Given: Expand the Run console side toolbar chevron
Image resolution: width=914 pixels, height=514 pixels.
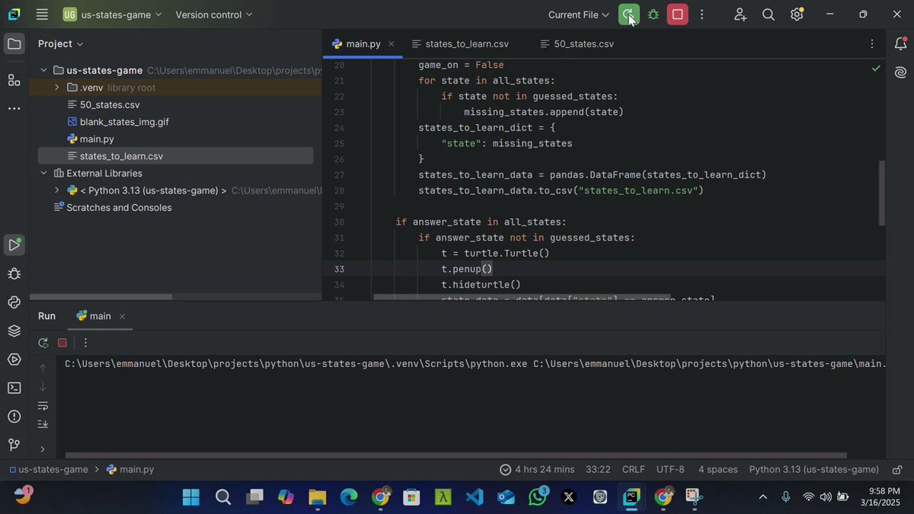Looking at the screenshot, I should pos(43,449).
